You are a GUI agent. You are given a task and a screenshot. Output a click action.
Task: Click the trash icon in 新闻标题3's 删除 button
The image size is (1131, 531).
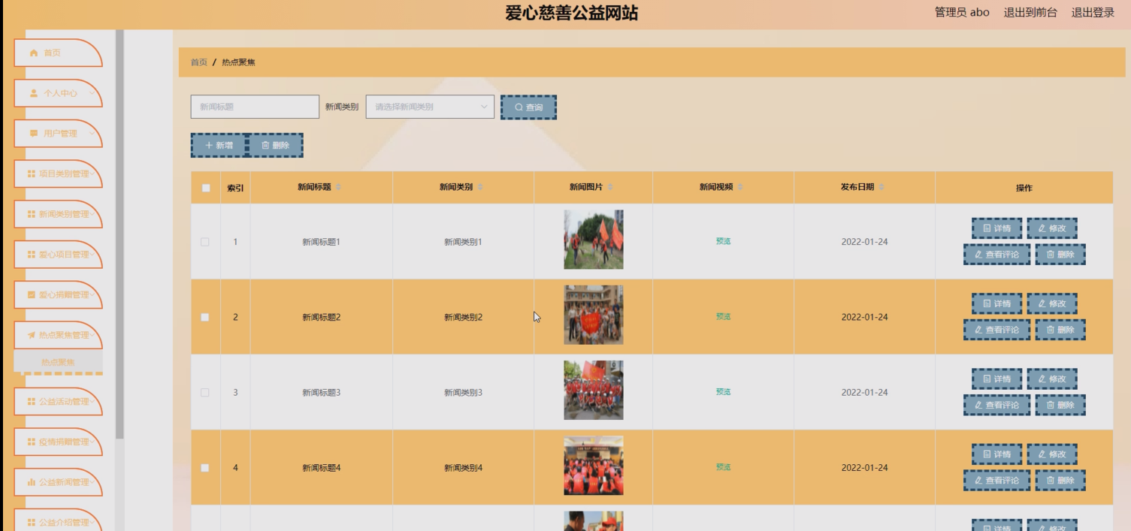(x=1051, y=405)
